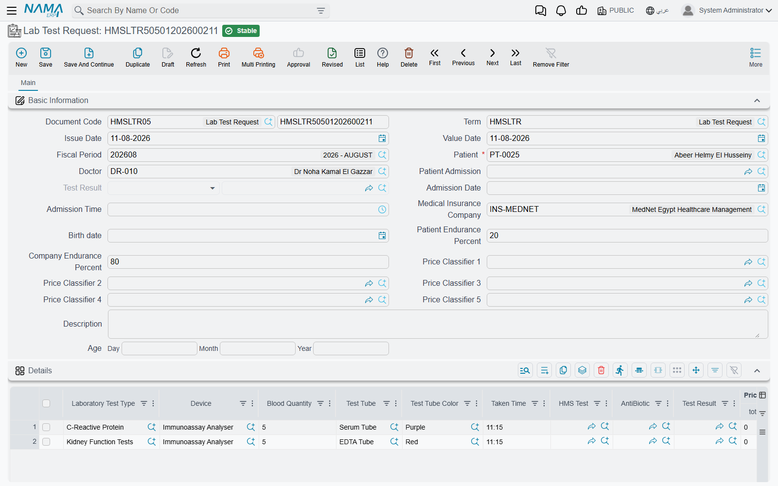Look up the Patient field value
This screenshot has width=778, height=486.
(x=761, y=155)
